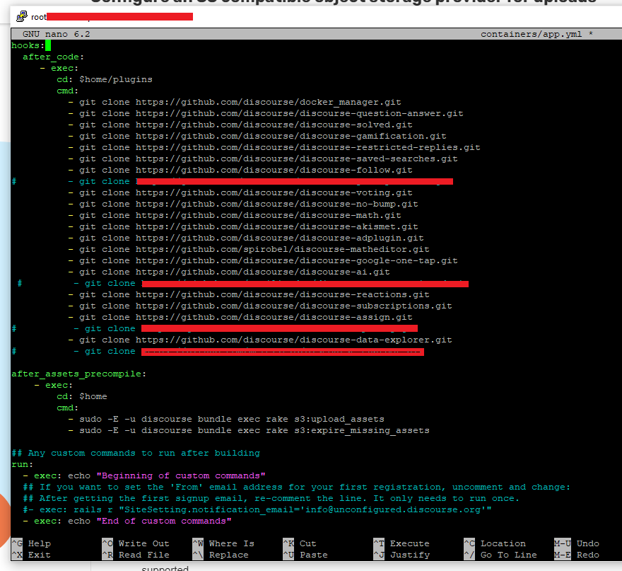Click the containers/app.yml file name
Image resolution: width=622 pixels, height=571 pixels.
coord(531,34)
